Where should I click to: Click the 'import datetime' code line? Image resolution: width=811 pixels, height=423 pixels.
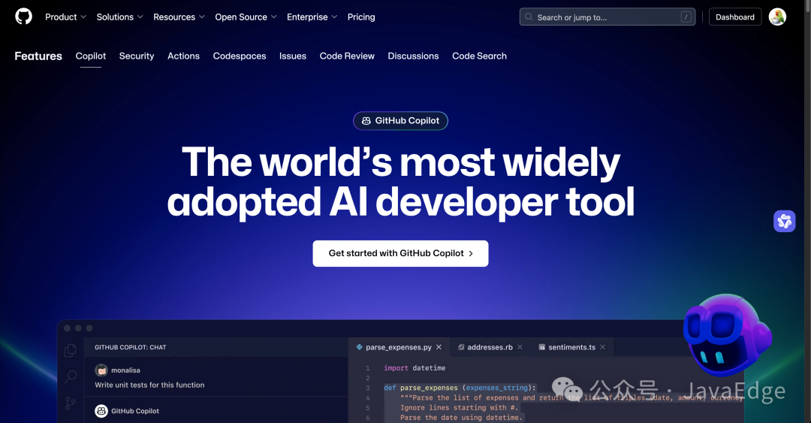415,367
